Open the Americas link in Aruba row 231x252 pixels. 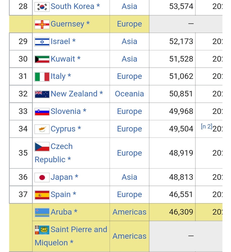pyautogui.click(x=129, y=212)
